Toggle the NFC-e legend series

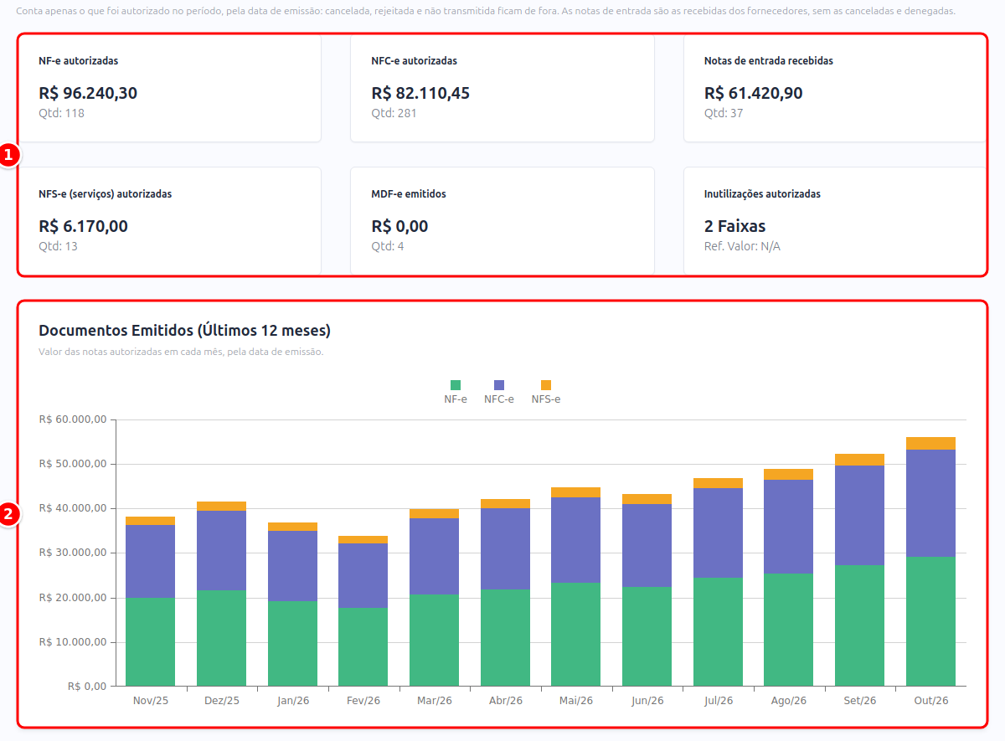click(499, 392)
